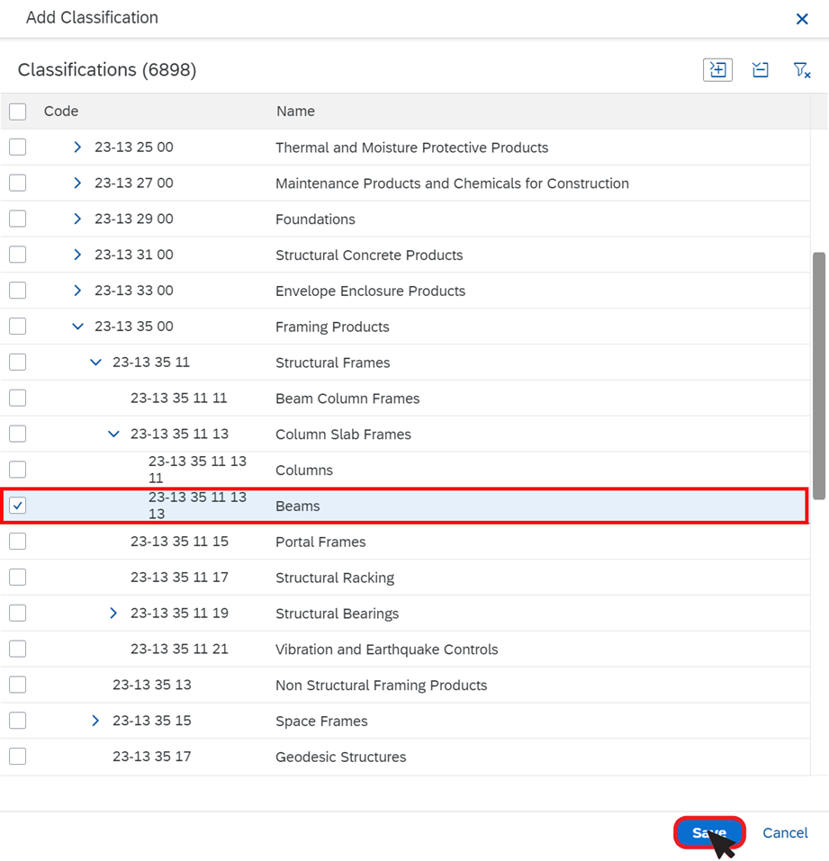This screenshot has height=861, width=829.
Task: Click the Code column header
Action: click(61, 111)
